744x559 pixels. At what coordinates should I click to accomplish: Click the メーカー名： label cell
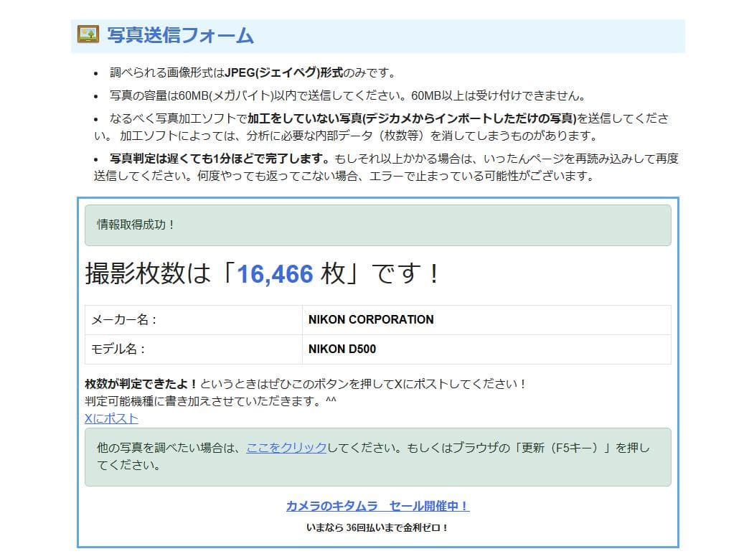[194, 320]
